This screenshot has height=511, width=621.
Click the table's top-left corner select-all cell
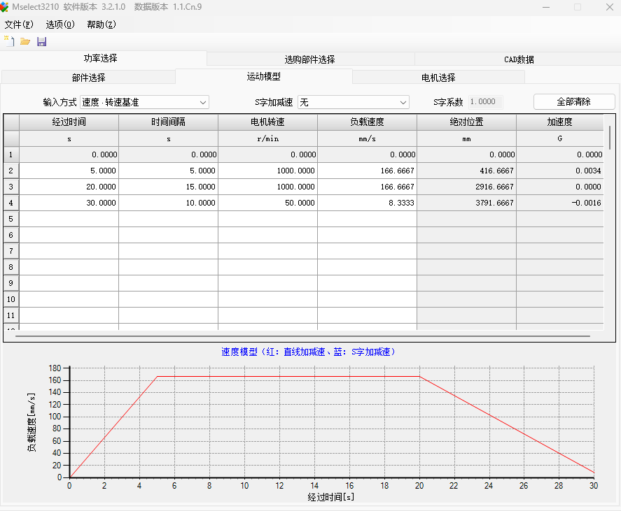point(11,122)
